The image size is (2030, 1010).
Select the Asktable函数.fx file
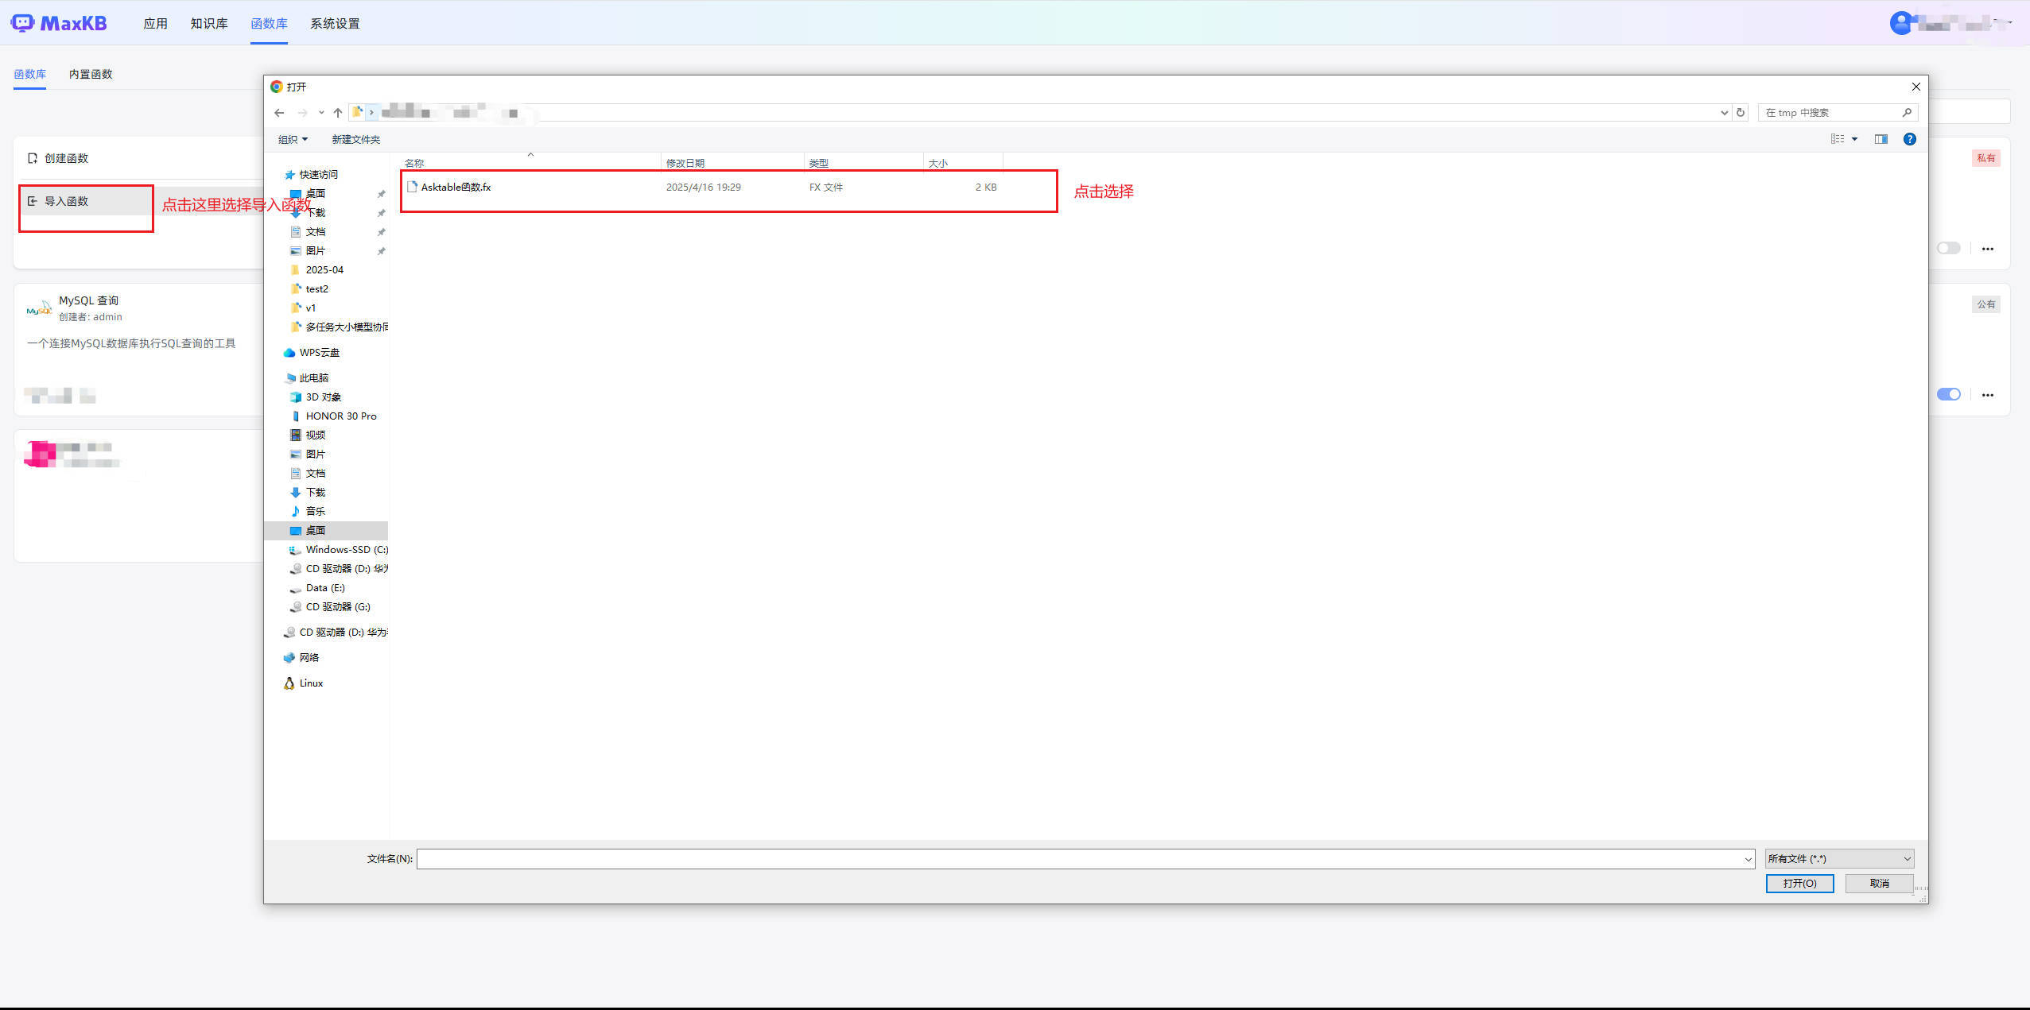coord(456,188)
